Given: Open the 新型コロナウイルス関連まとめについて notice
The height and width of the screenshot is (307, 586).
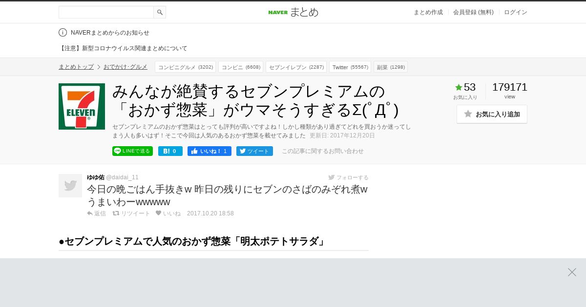Looking at the screenshot, I should point(123,48).
